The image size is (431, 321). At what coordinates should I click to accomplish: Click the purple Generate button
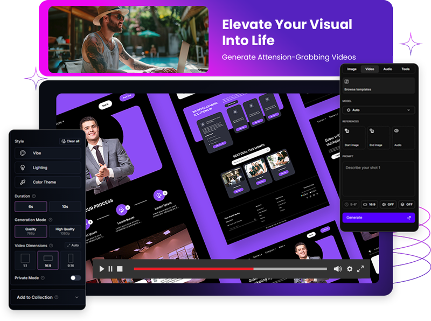(x=379, y=218)
